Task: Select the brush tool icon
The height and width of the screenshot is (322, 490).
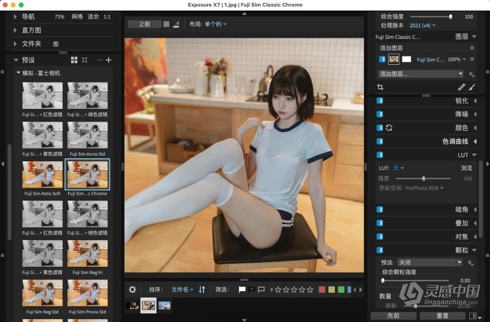Action: pyautogui.click(x=472, y=87)
